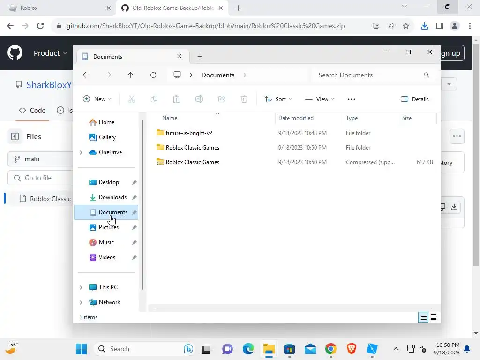The height and width of the screenshot is (360, 480).
Task: Open Brave browser from the taskbar
Action: 352,349
